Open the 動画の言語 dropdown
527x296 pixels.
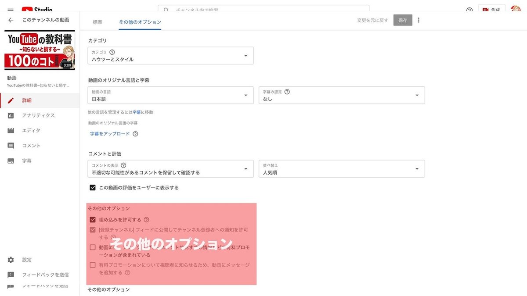click(170, 95)
